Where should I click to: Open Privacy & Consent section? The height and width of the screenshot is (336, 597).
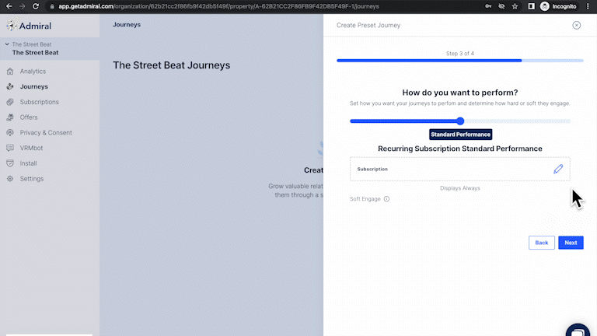pyautogui.click(x=46, y=132)
